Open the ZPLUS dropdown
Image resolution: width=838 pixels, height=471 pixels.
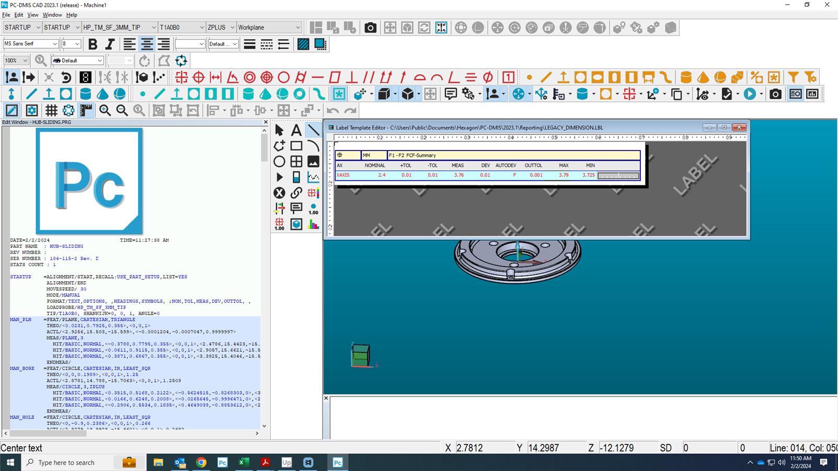point(221,27)
